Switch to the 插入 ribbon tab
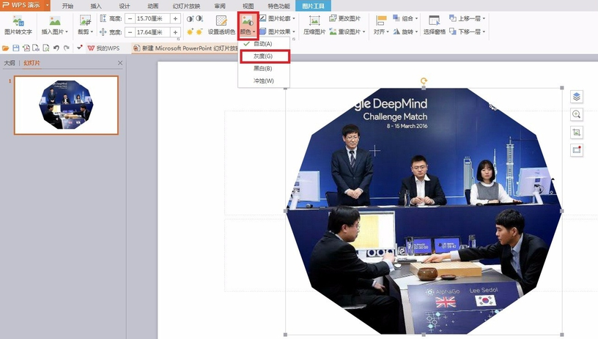The height and width of the screenshot is (339, 598). pos(96,5)
